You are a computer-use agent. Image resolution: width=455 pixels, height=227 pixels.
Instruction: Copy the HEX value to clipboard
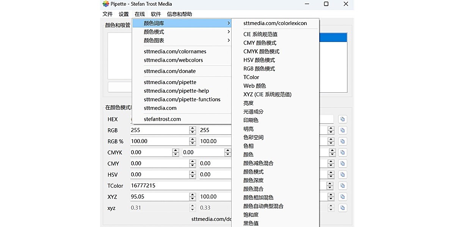pos(342,119)
